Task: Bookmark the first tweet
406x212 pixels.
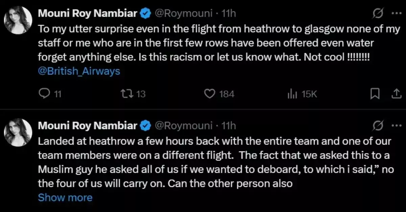Action: tap(374, 94)
